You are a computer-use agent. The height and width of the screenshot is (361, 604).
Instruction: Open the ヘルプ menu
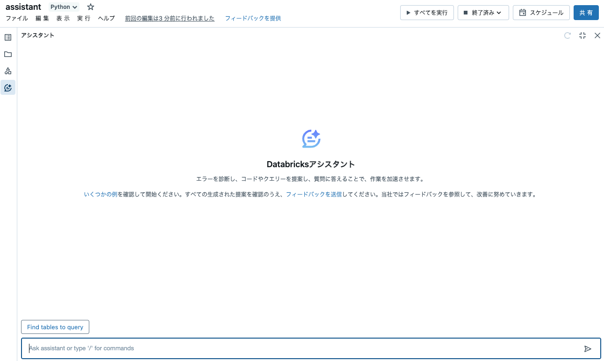coord(106,18)
